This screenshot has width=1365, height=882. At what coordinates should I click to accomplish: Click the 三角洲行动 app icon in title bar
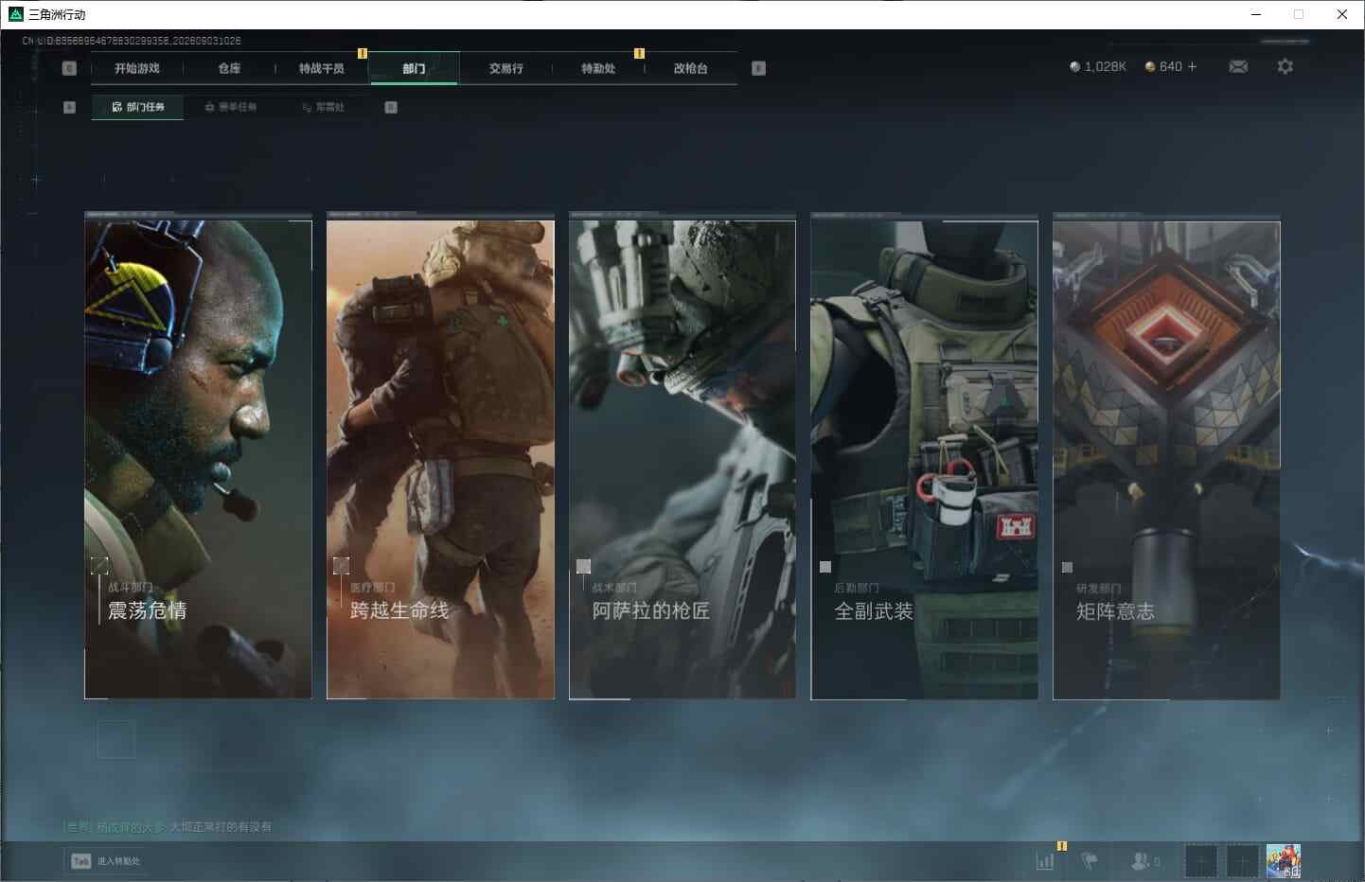pos(15,14)
